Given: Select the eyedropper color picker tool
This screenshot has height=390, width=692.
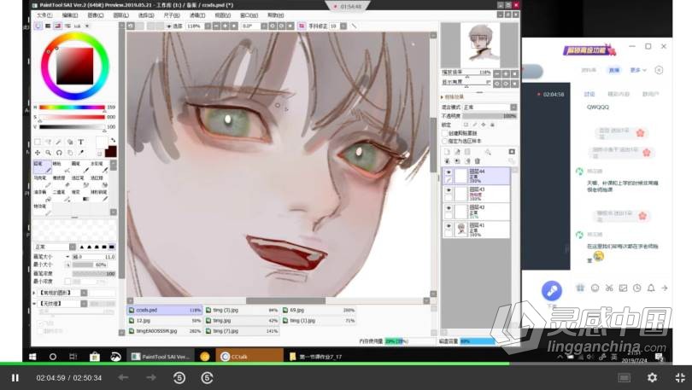Looking at the screenshot, I should click(x=81, y=153).
